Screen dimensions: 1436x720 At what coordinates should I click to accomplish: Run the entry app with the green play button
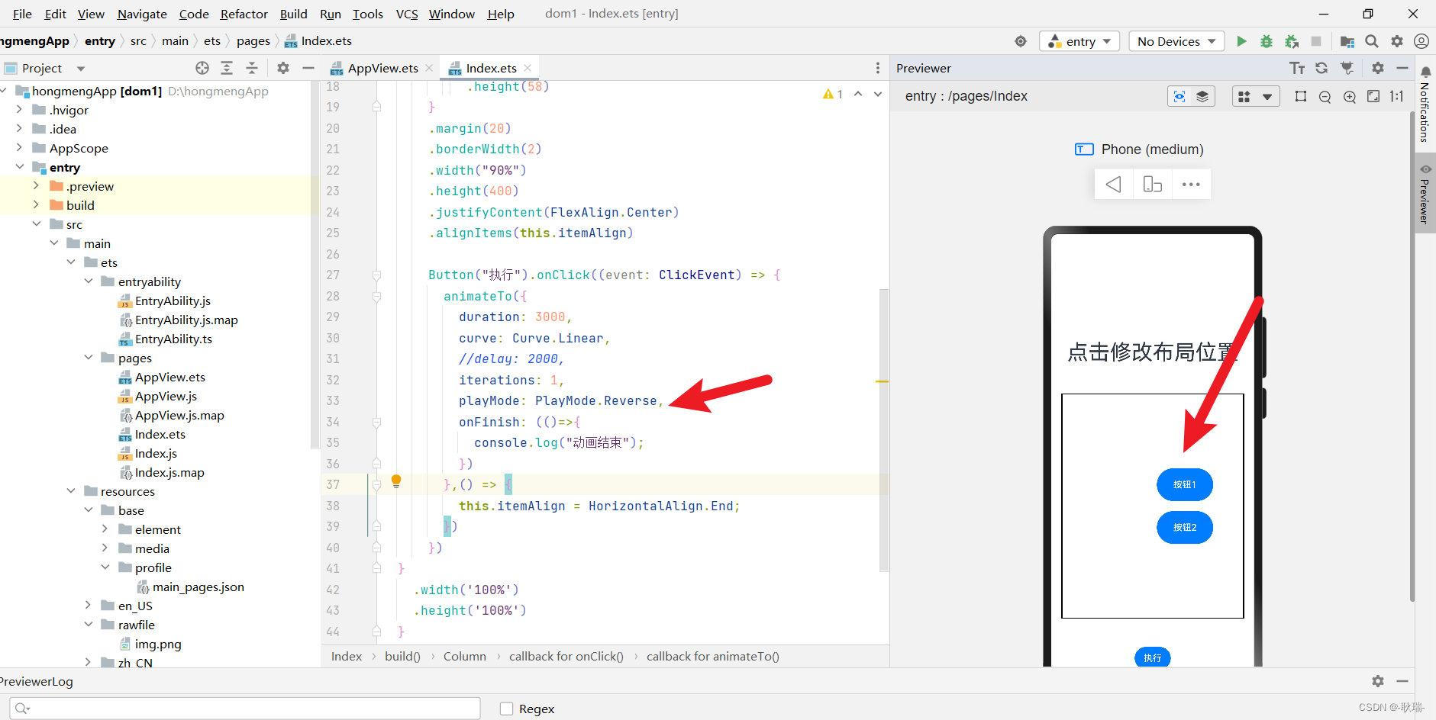(1241, 41)
